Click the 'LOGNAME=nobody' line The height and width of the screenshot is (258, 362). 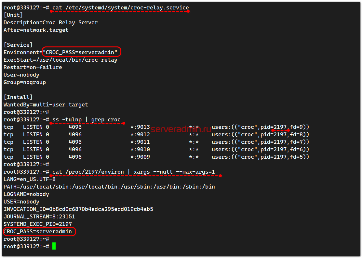coord(26,194)
